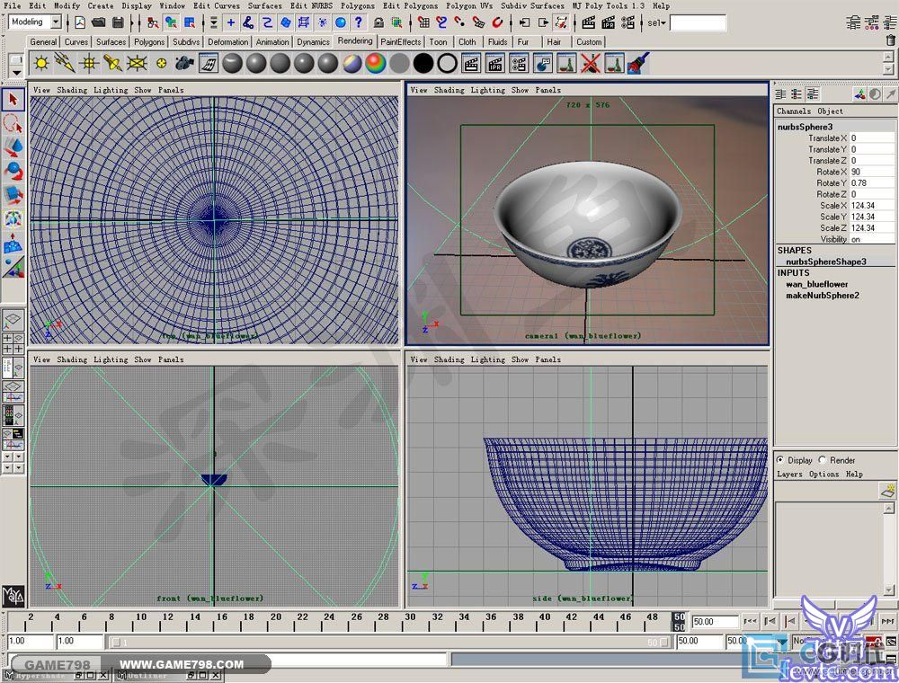
Task: Select the Display radio button in Layers
Action: click(780, 460)
